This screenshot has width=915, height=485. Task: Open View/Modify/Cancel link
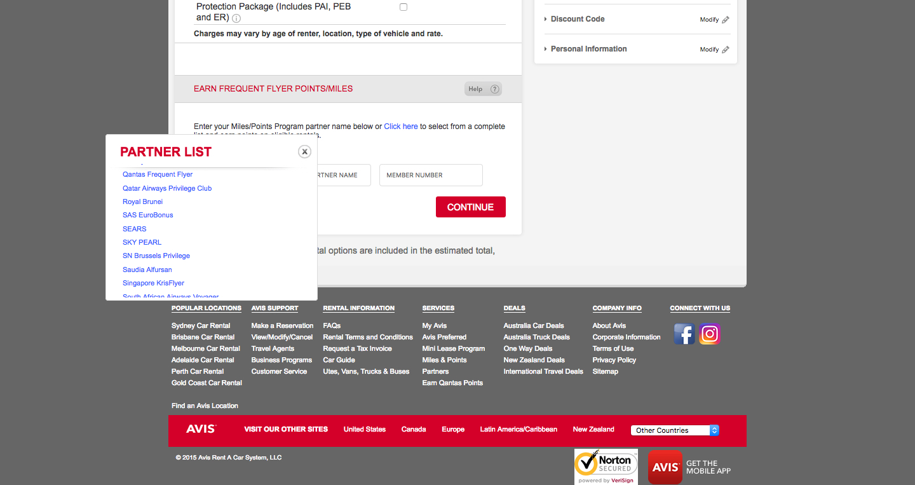pyautogui.click(x=282, y=337)
